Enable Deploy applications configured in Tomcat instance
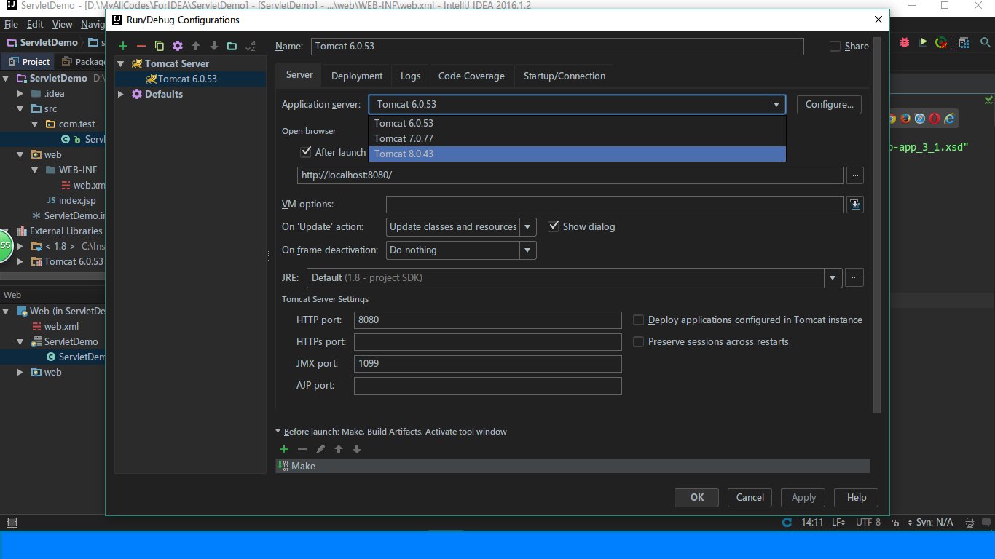 point(639,320)
